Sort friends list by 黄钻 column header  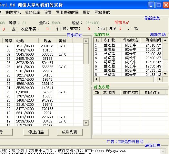tap(65, 41)
